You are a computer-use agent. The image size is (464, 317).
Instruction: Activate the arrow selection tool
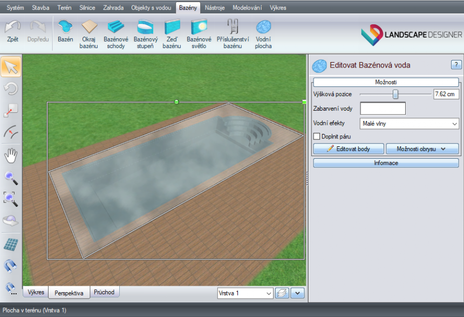pos(11,67)
